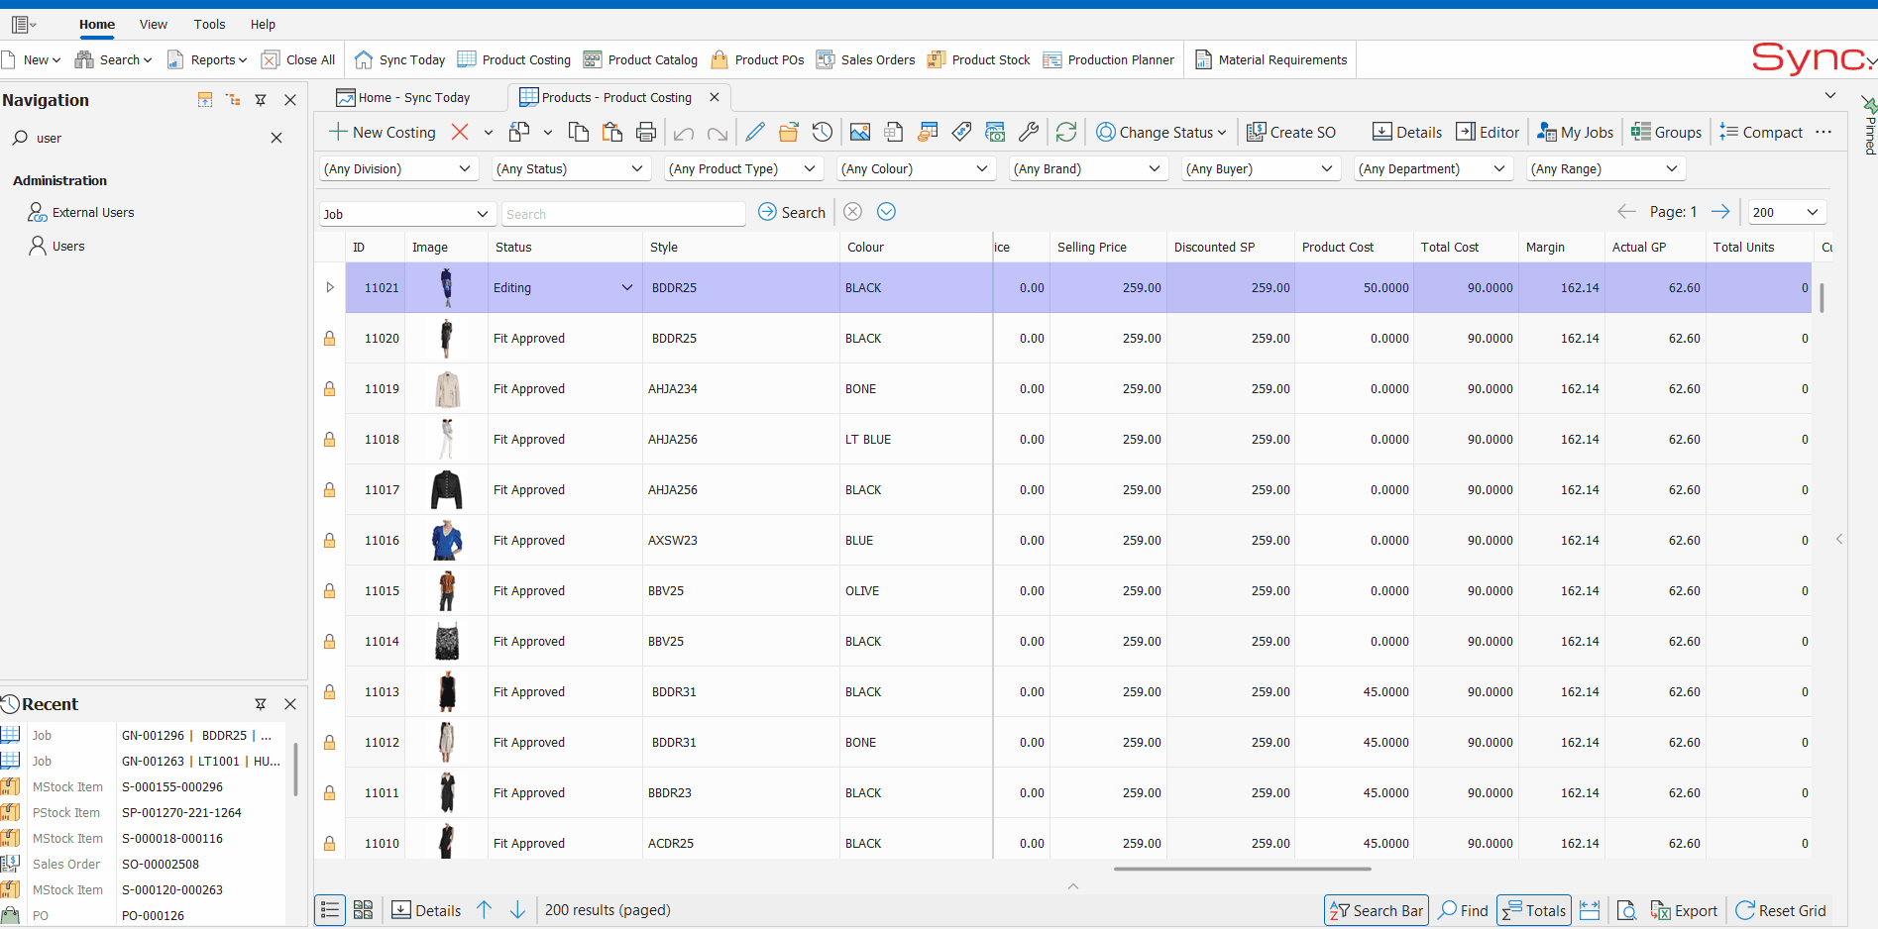Click the New Costing button
This screenshot has height=929, width=1878.
[383, 132]
